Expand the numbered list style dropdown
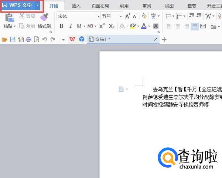Image resolution: width=222 pixels, height=178 pixels. 184,16
